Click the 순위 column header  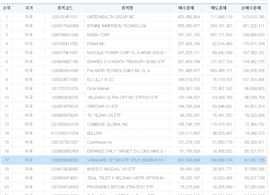[7, 8]
